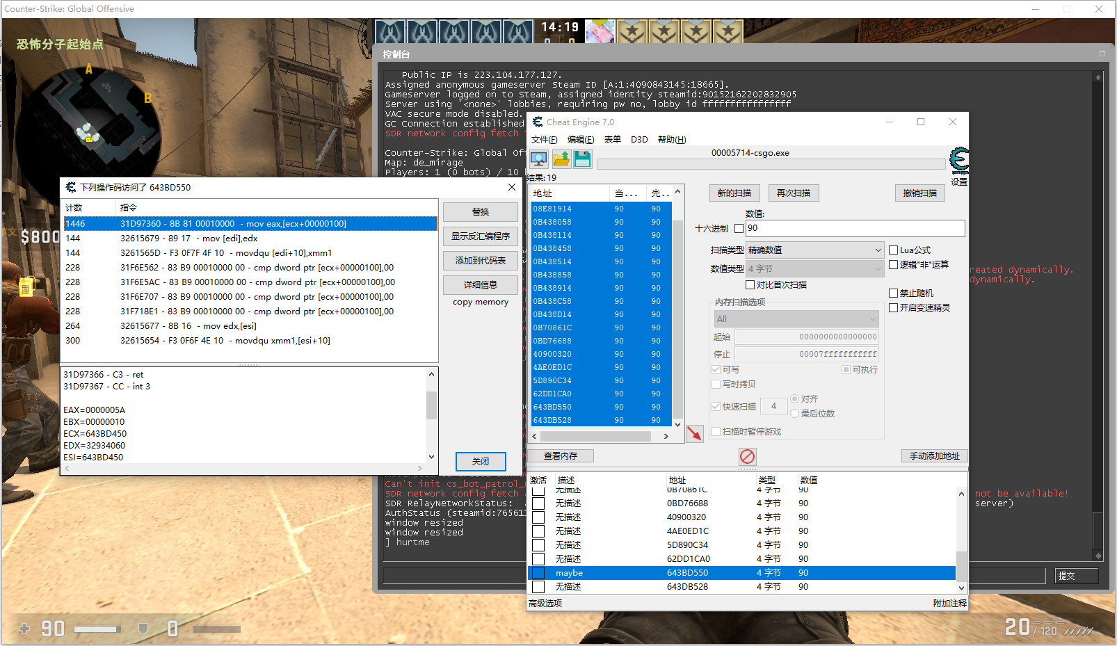Activate checkbox for address 62DD1CA0 row

pyautogui.click(x=538, y=559)
